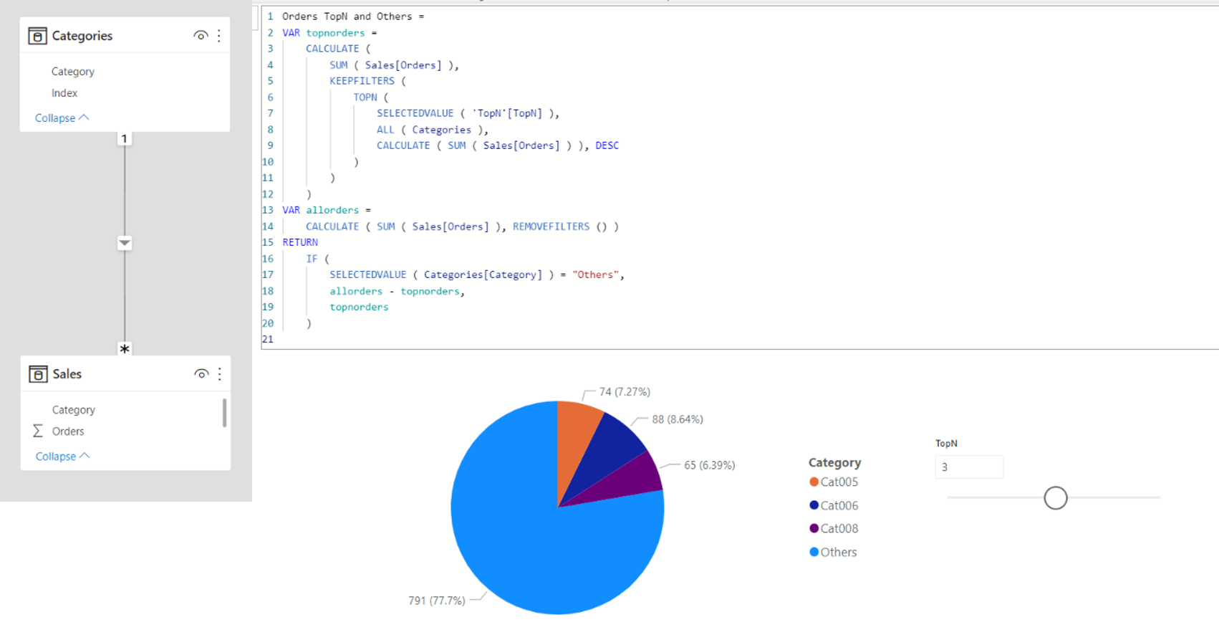
Task: Click 'KEEPFILTERS' on code line 5
Action: 362,81
